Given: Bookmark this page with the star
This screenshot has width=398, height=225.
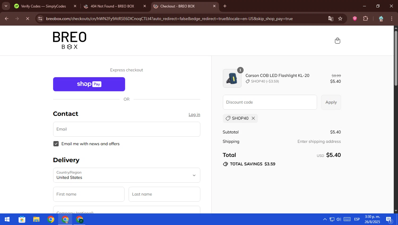Looking at the screenshot, I should [x=340, y=19].
